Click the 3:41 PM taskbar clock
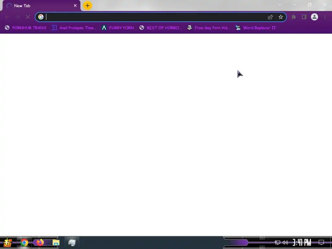332x249 pixels. point(302,243)
